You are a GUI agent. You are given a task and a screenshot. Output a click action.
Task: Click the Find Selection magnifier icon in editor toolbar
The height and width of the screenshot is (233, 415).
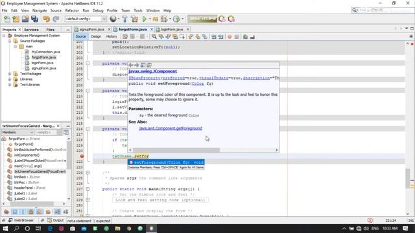click(x=154, y=37)
